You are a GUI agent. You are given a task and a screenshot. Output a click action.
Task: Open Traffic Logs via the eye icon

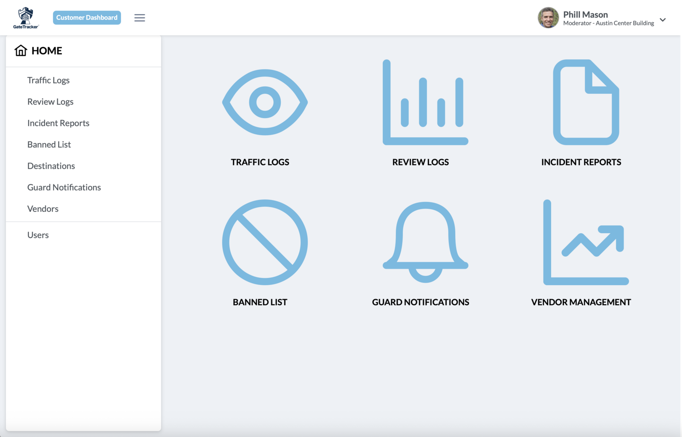tap(265, 102)
